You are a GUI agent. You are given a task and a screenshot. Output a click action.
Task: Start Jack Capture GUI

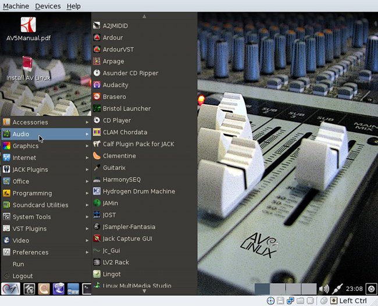point(144,239)
